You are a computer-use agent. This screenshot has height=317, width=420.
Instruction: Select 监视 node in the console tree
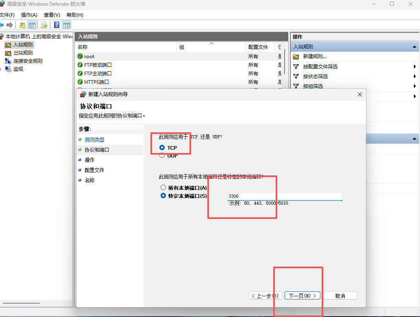coord(18,69)
